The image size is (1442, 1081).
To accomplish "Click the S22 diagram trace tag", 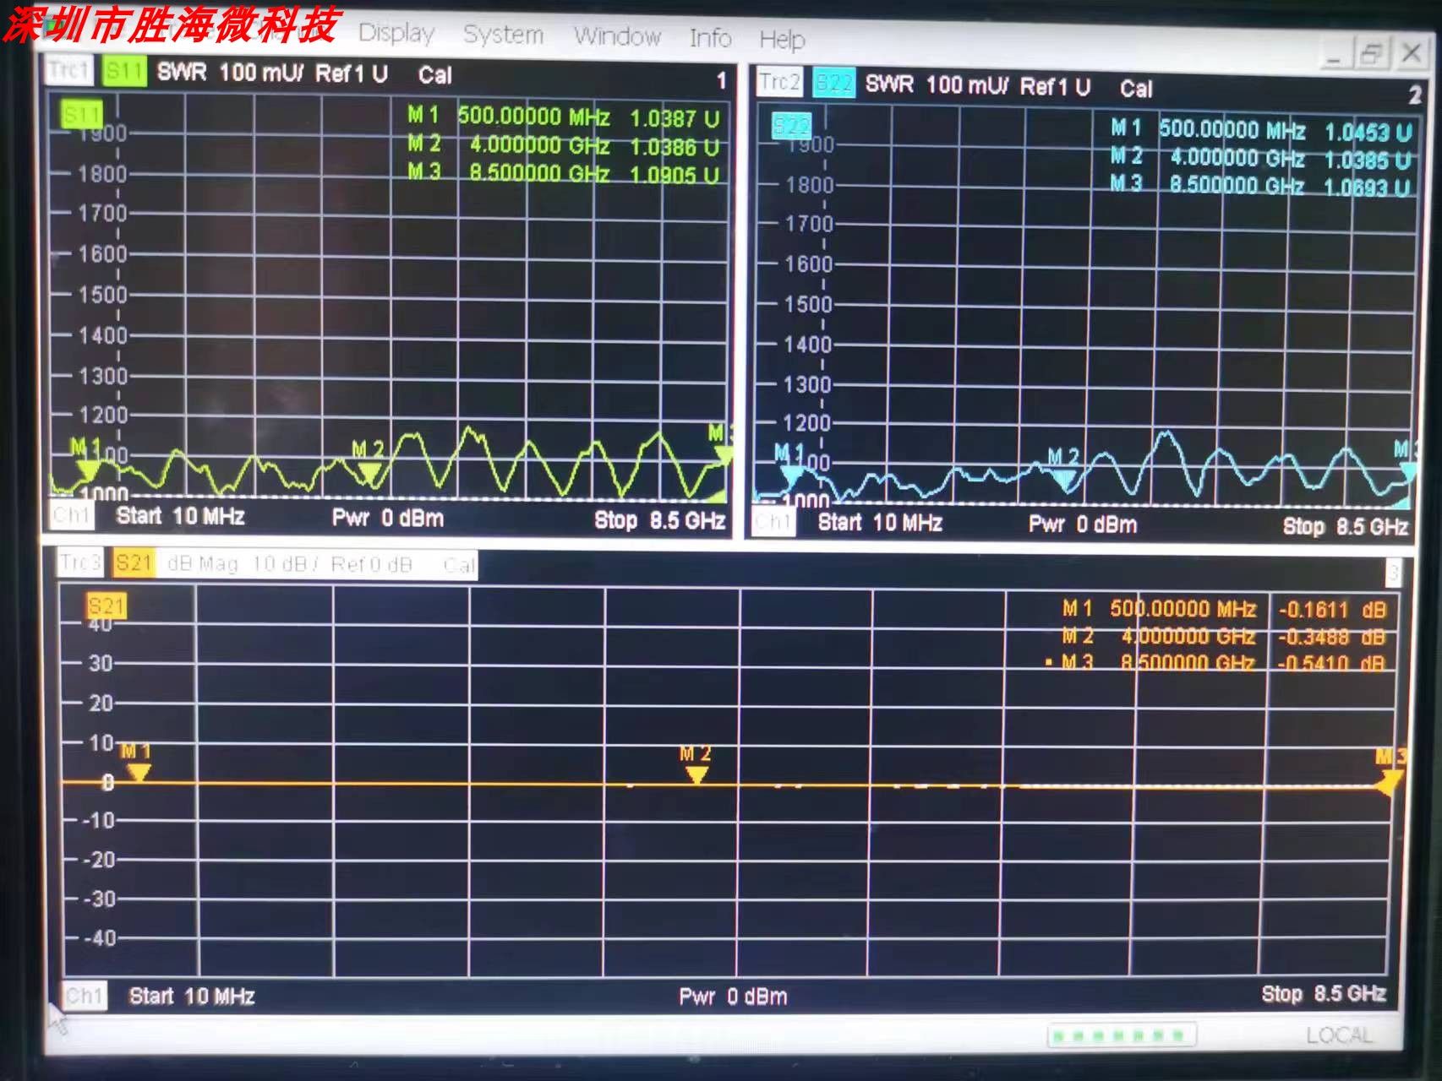I will click(791, 126).
